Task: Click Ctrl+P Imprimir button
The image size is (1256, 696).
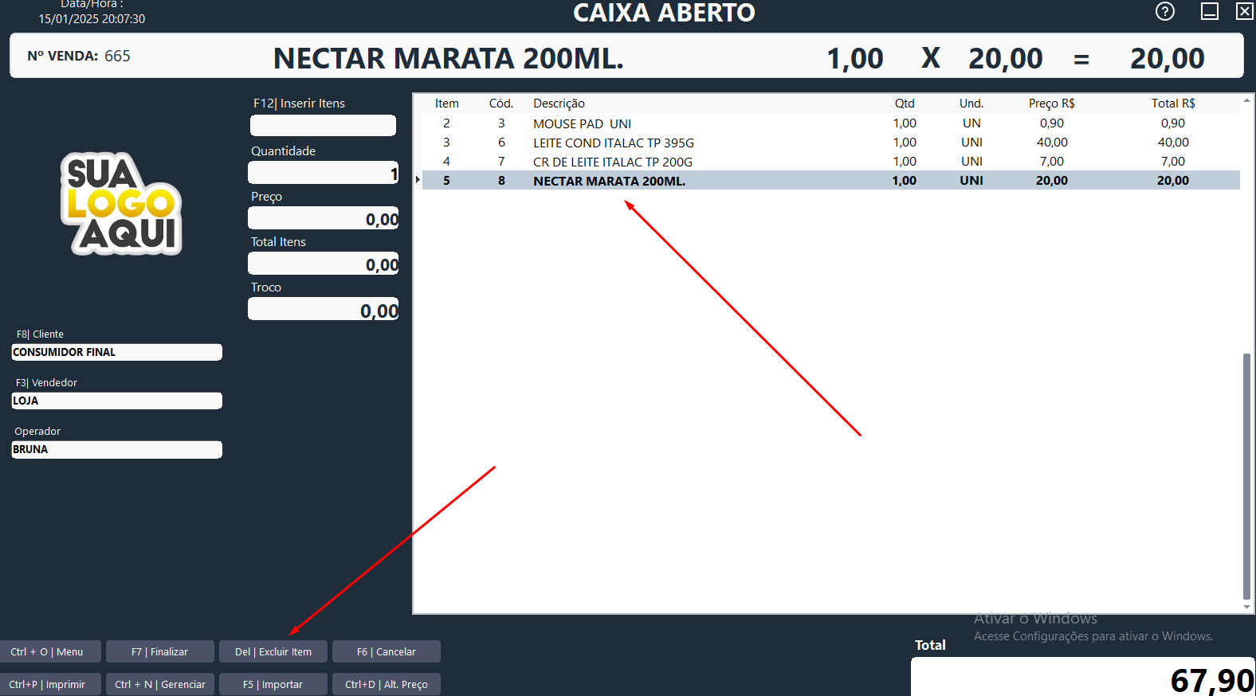Action: tap(50, 684)
